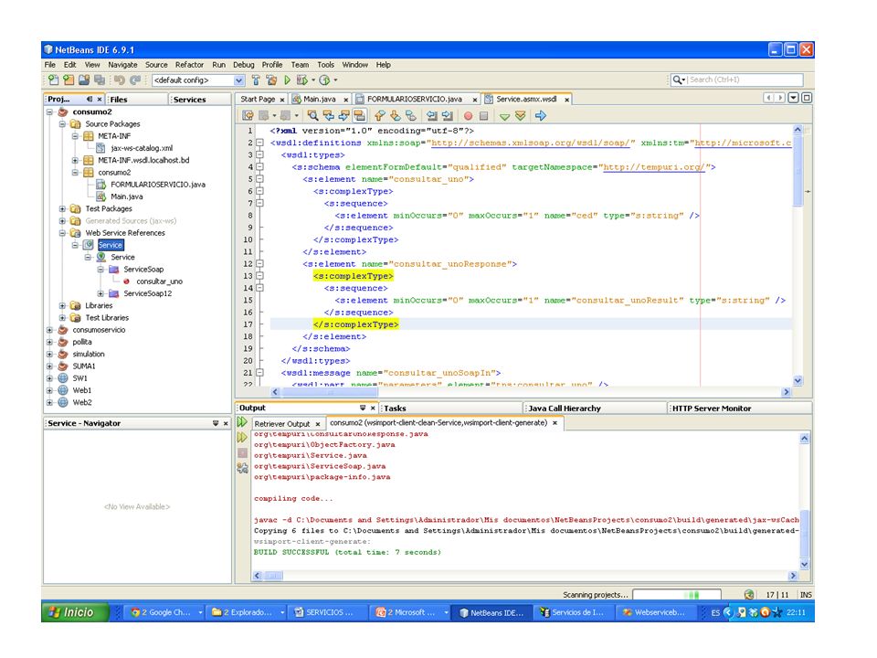Screen dimensions: 877x658
Task: Expand the Libraries node
Action: pyautogui.click(x=63, y=305)
